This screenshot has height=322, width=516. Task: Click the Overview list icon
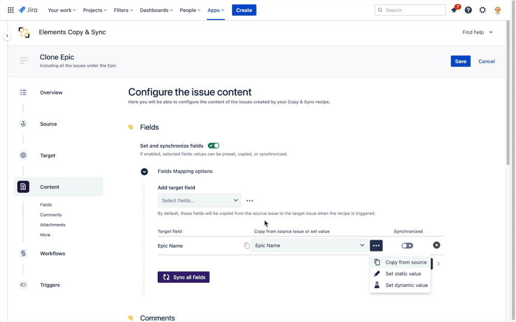tap(23, 92)
